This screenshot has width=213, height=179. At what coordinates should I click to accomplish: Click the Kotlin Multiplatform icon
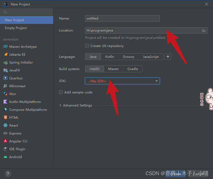[5, 102]
